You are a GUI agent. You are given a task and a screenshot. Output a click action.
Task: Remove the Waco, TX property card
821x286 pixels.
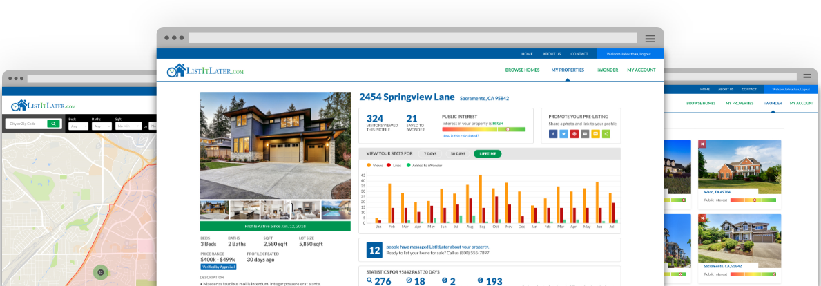tap(702, 144)
